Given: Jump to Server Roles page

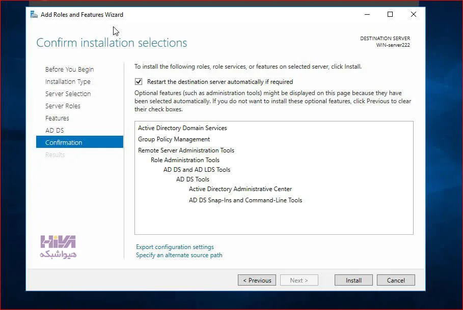Looking at the screenshot, I should [x=63, y=106].
